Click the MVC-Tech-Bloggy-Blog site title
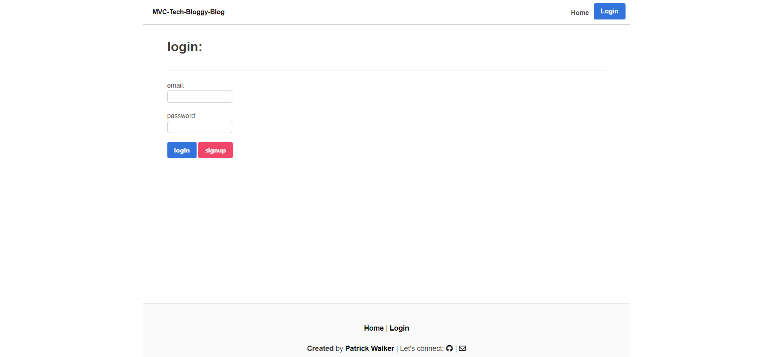This screenshot has height=357, width=773. (x=188, y=12)
